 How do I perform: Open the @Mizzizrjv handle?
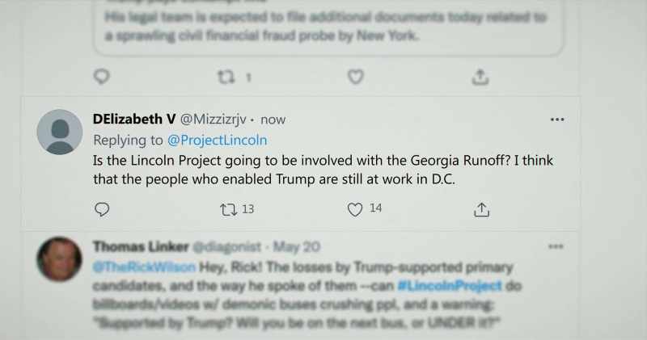click(x=214, y=120)
